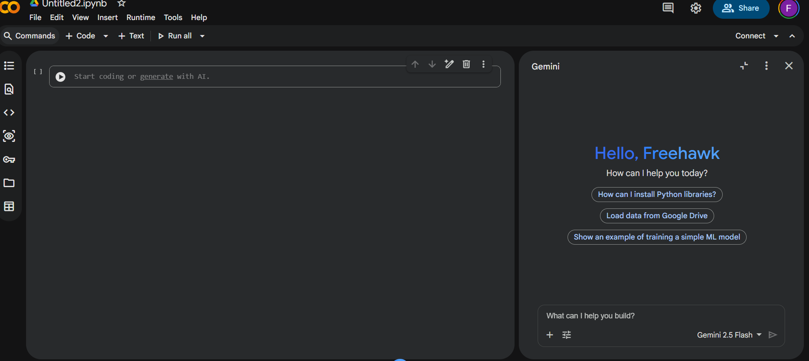
Task: Open the Data table sidebar icon
Action: coord(9,206)
